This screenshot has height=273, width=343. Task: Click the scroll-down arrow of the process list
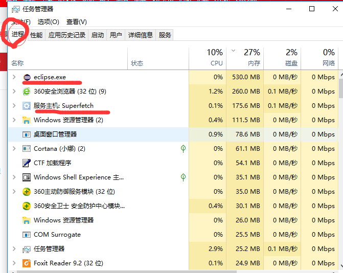341,266
